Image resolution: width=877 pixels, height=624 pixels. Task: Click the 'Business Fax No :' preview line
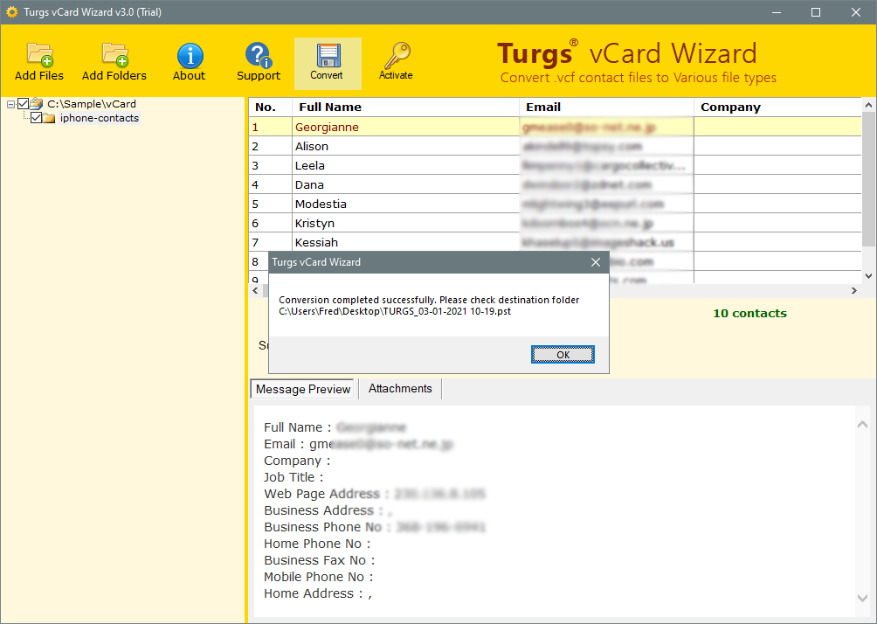coord(320,560)
